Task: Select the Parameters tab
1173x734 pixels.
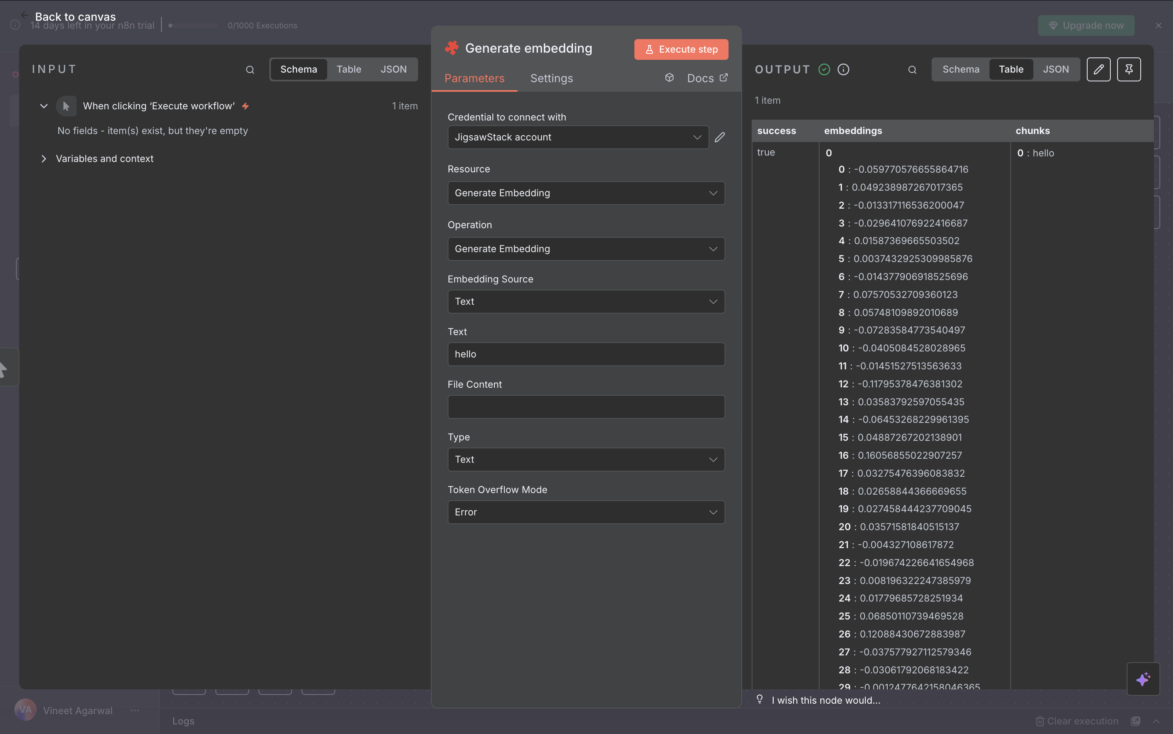Action: pyautogui.click(x=474, y=78)
